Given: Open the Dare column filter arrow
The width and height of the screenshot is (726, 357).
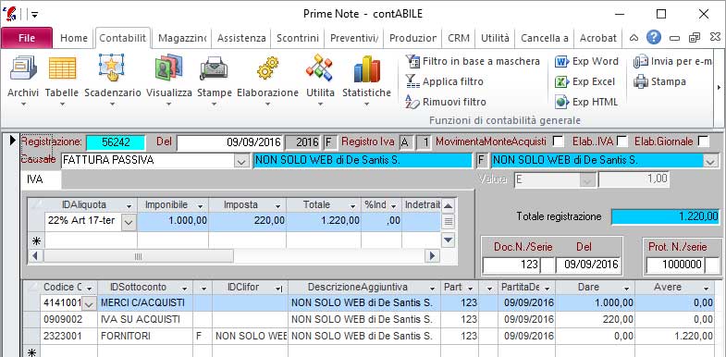Looking at the screenshot, I should coord(626,289).
